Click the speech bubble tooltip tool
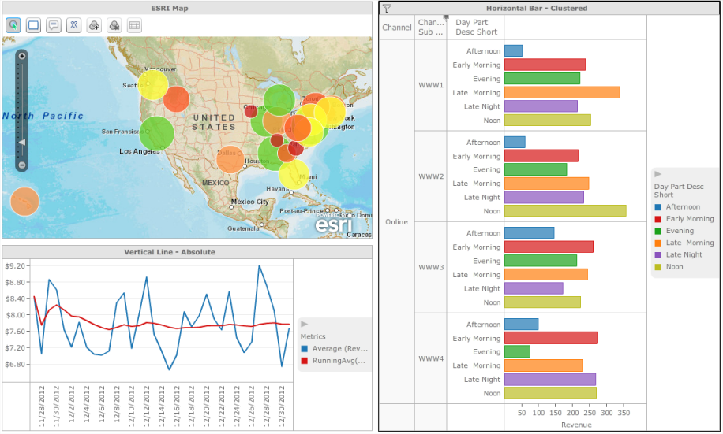 pos(54,25)
